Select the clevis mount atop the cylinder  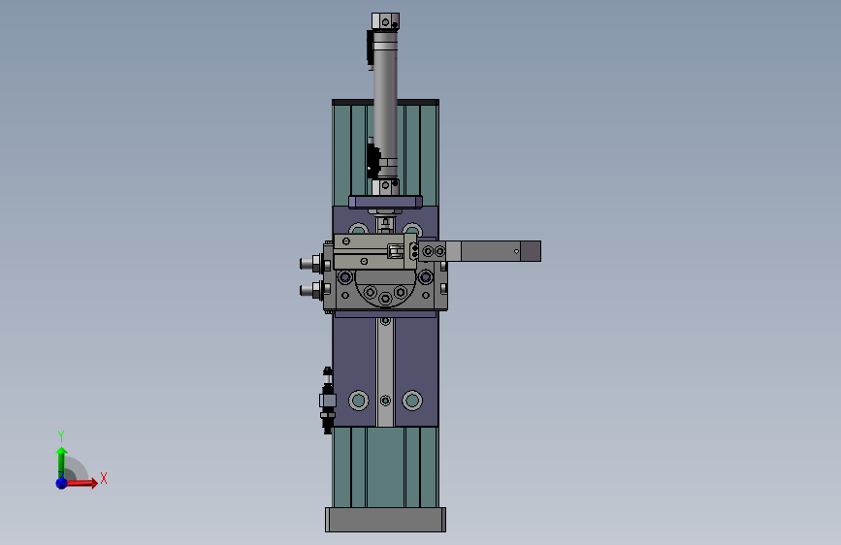385,21
